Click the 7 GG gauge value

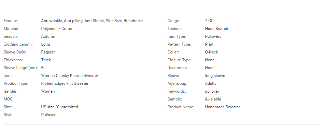coord(209,21)
